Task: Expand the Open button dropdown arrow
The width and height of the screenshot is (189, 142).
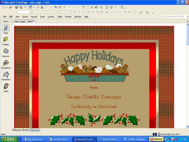Action: coord(13,7)
